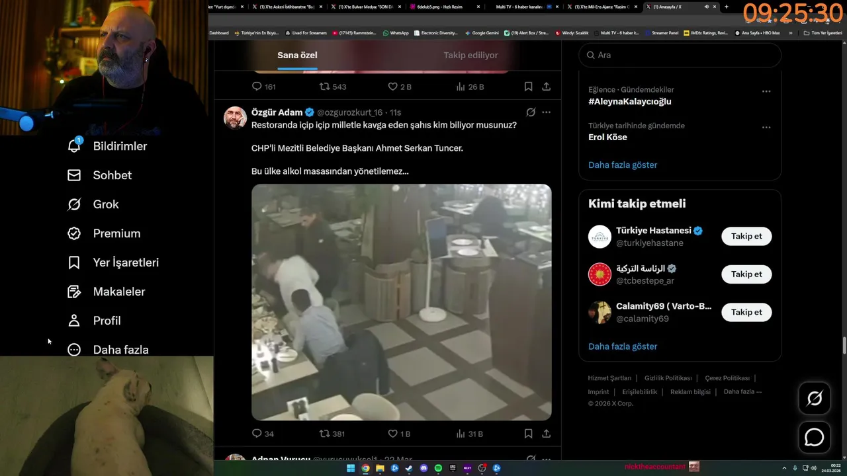Open Calamity69 profile avatar
The image size is (847, 476).
[600, 312]
